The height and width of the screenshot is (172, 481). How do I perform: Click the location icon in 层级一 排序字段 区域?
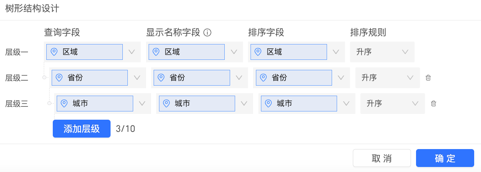click(258, 52)
